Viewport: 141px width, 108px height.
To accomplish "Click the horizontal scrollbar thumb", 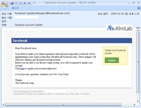I will [x=63, y=105].
